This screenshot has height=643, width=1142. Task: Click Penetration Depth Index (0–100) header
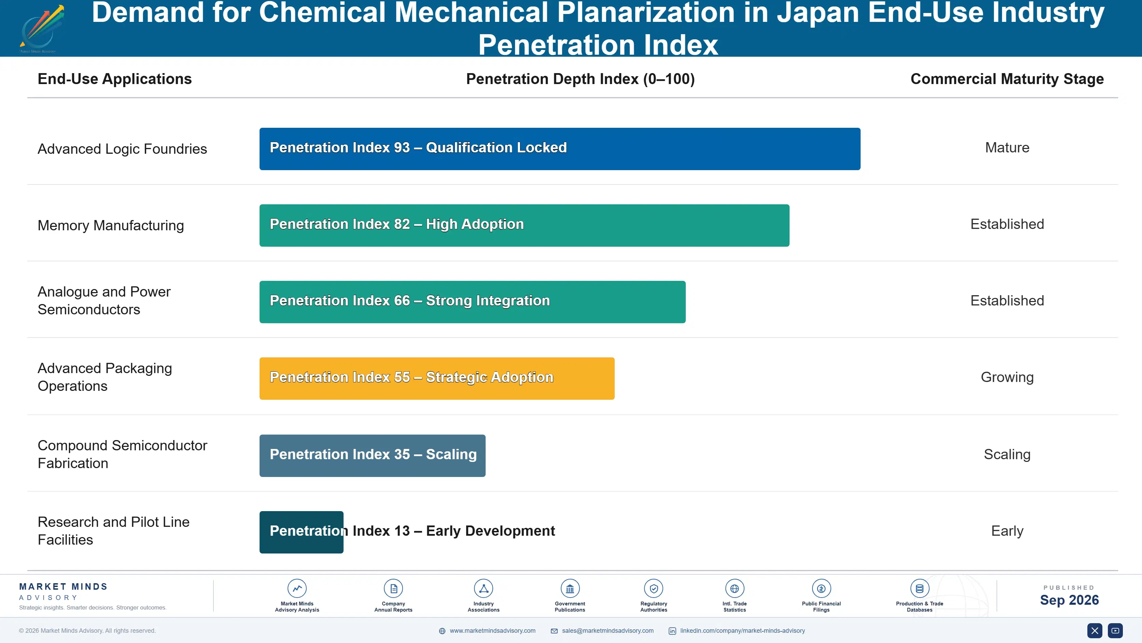(580, 79)
